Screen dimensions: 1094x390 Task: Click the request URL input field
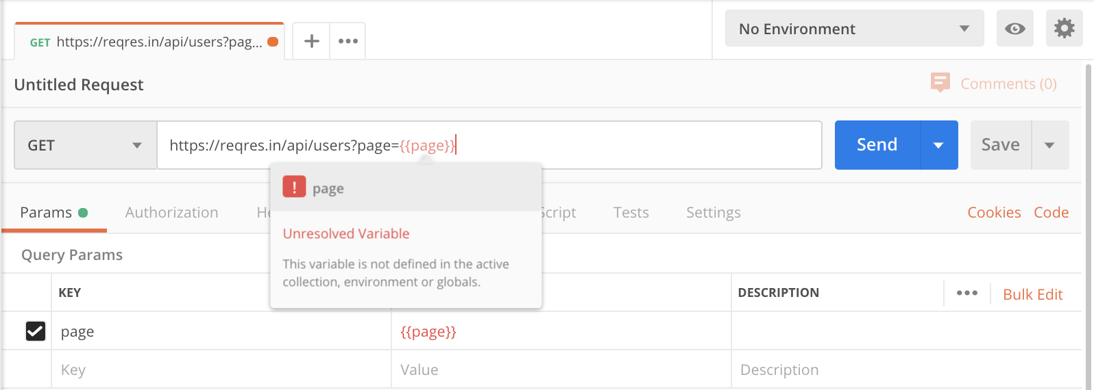tap(617, 145)
